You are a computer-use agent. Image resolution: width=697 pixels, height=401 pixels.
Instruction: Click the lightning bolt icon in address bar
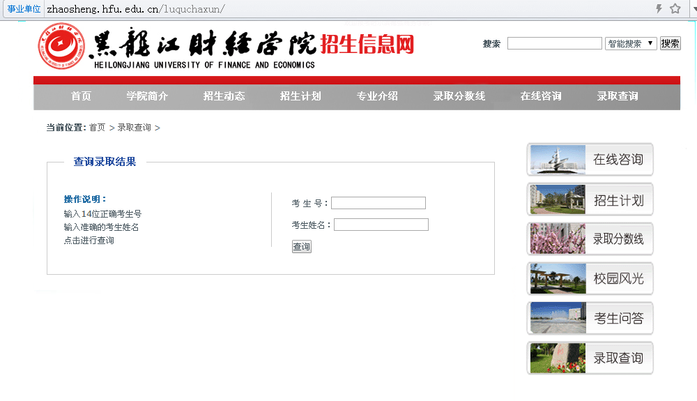point(659,8)
